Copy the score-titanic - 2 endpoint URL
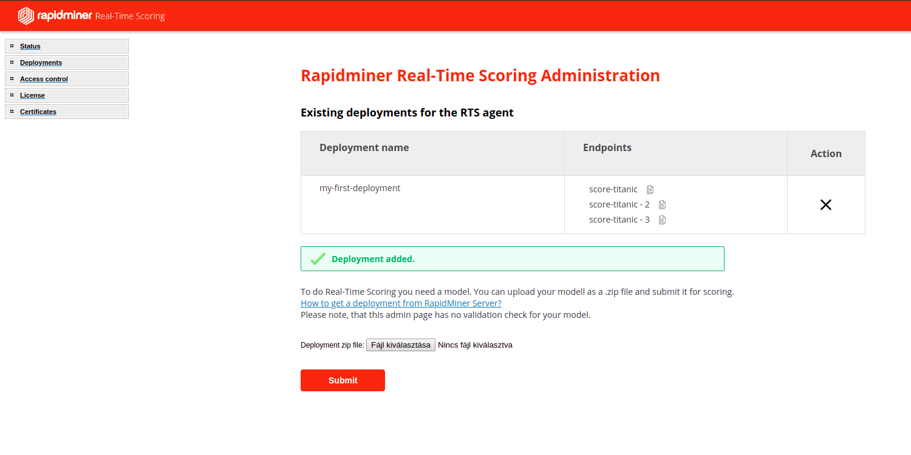911x455 pixels. [x=663, y=204]
